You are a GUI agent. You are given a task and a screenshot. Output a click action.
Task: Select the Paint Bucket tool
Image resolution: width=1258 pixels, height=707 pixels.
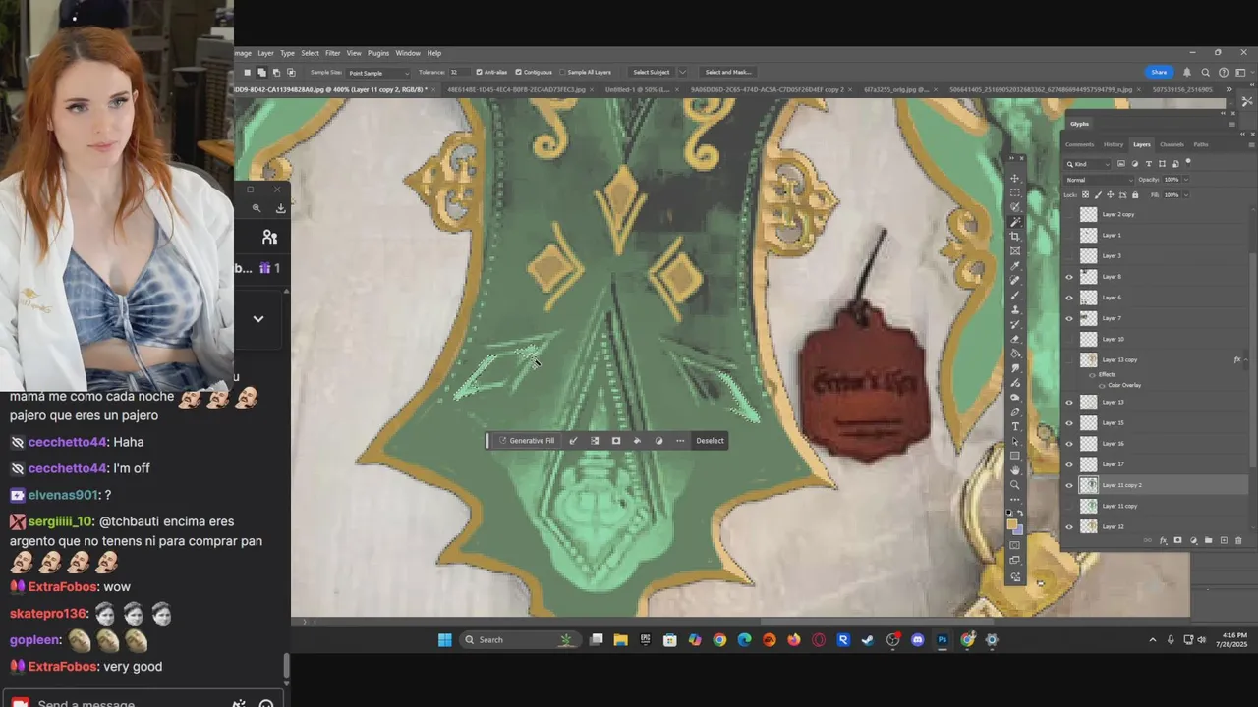click(1015, 353)
